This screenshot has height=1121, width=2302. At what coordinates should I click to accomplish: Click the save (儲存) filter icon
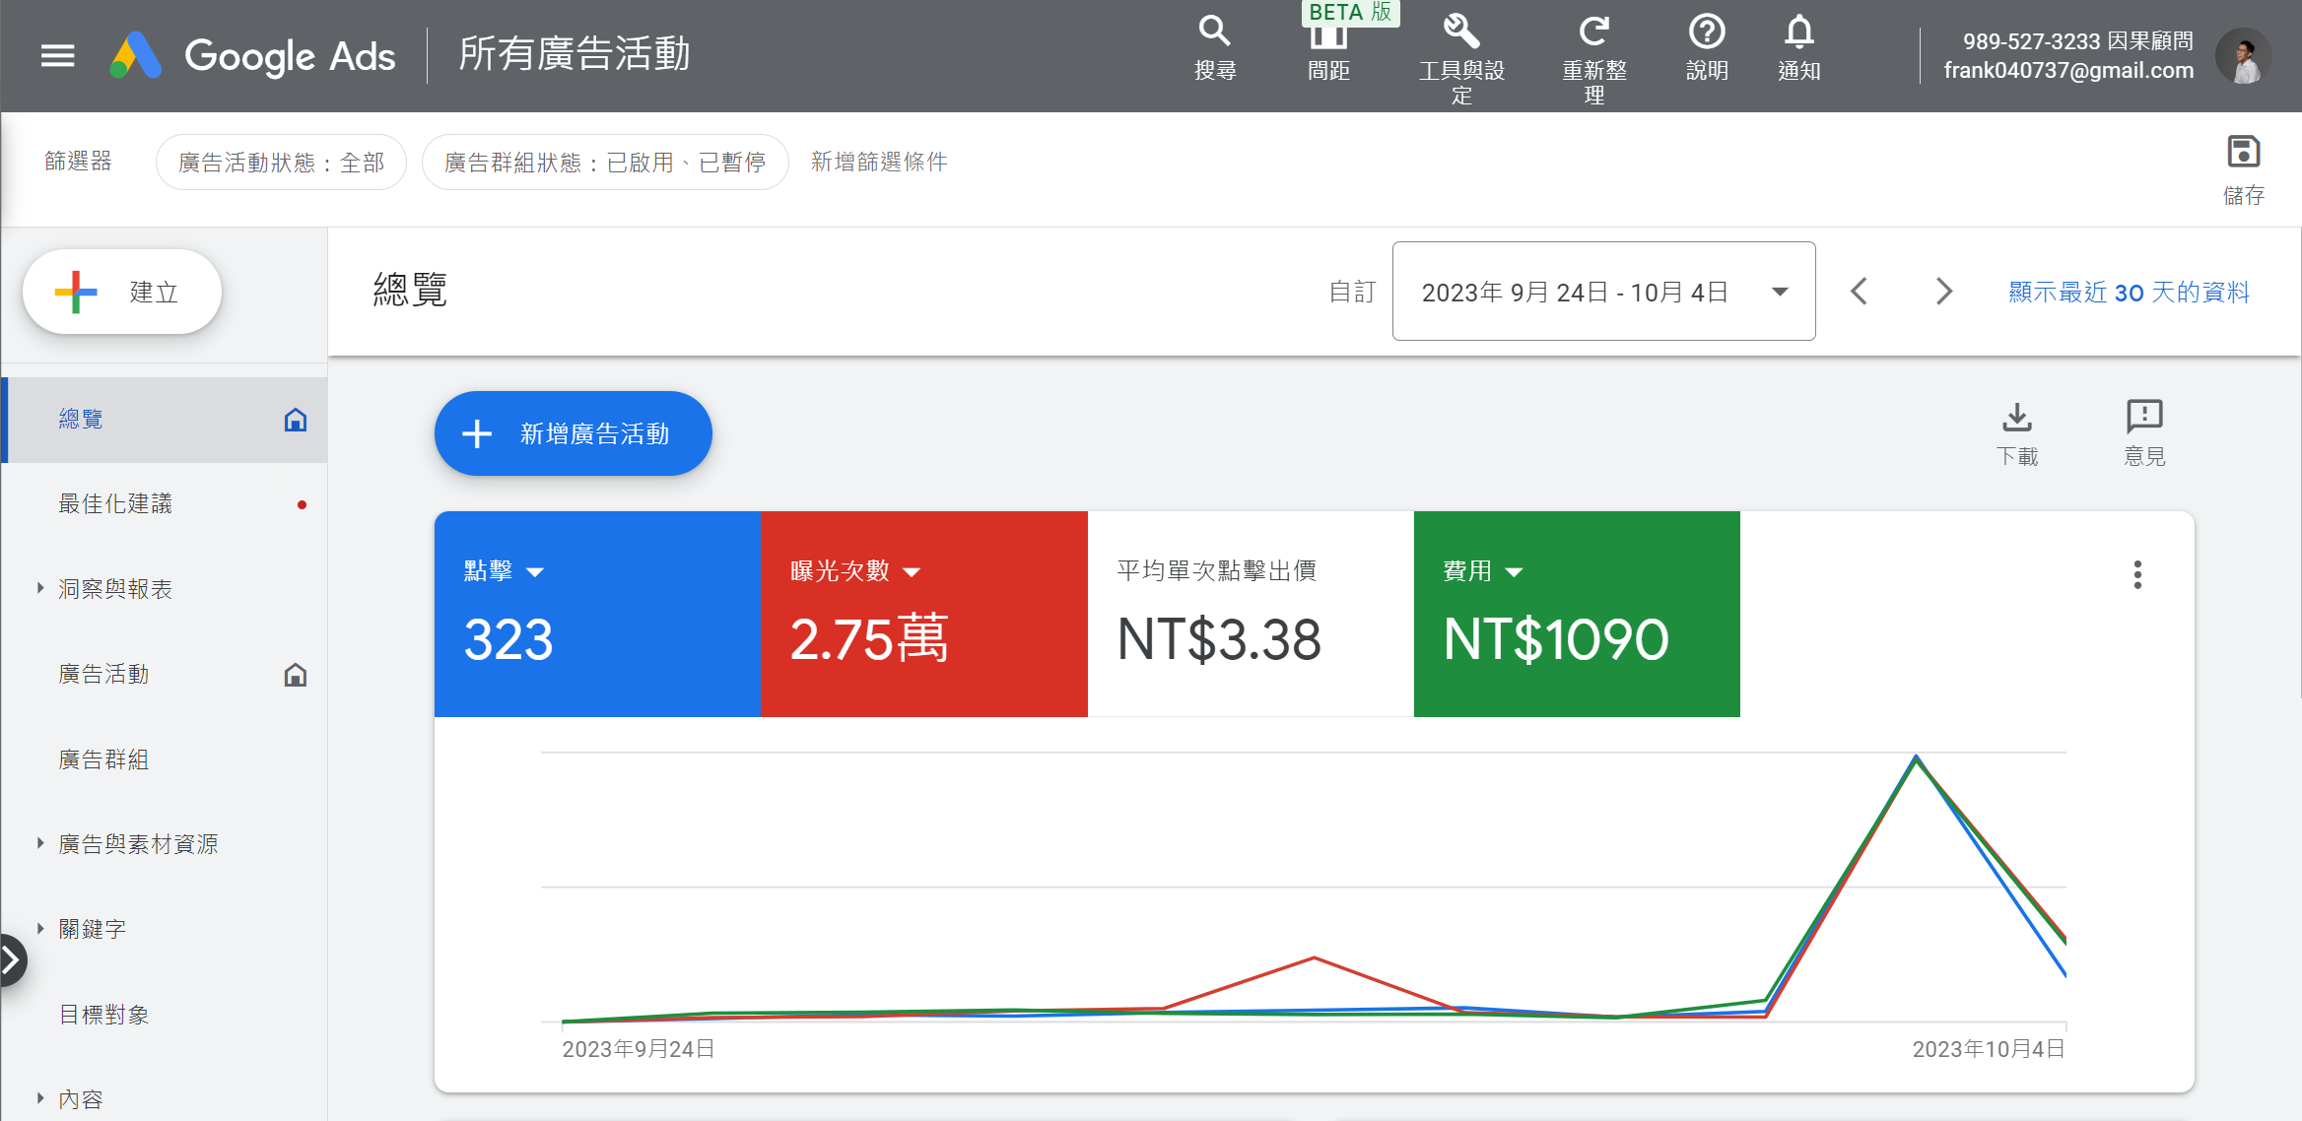point(2244,153)
